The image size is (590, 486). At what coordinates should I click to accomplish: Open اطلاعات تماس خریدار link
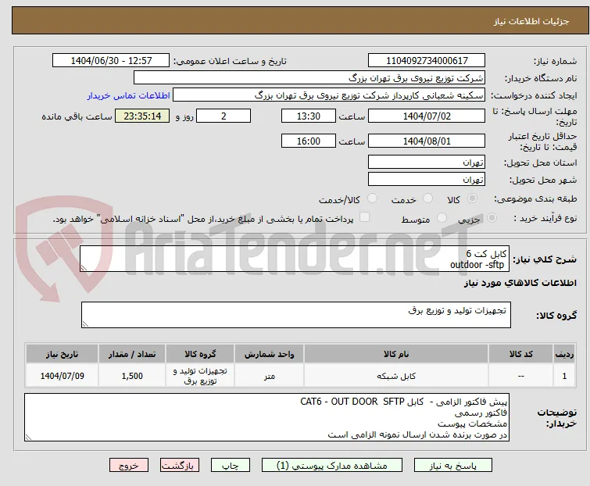point(129,95)
